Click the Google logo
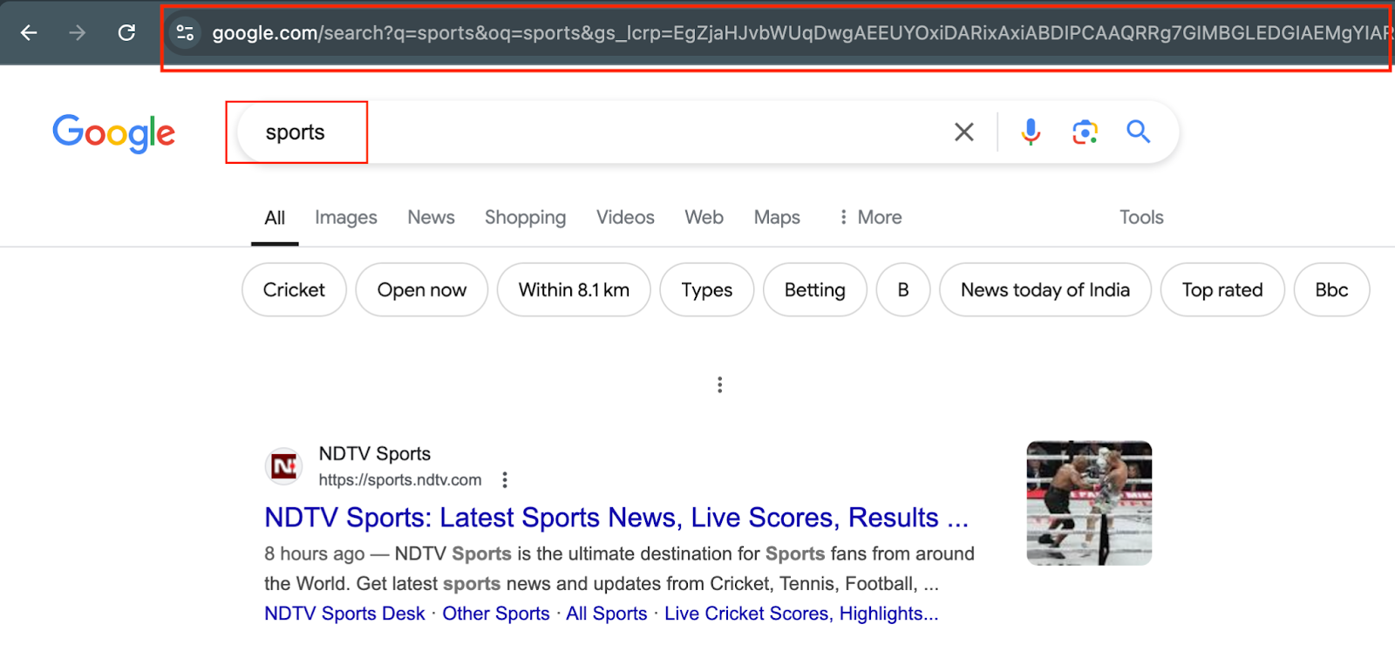Image resolution: width=1395 pixels, height=658 pixels. point(114,132)
